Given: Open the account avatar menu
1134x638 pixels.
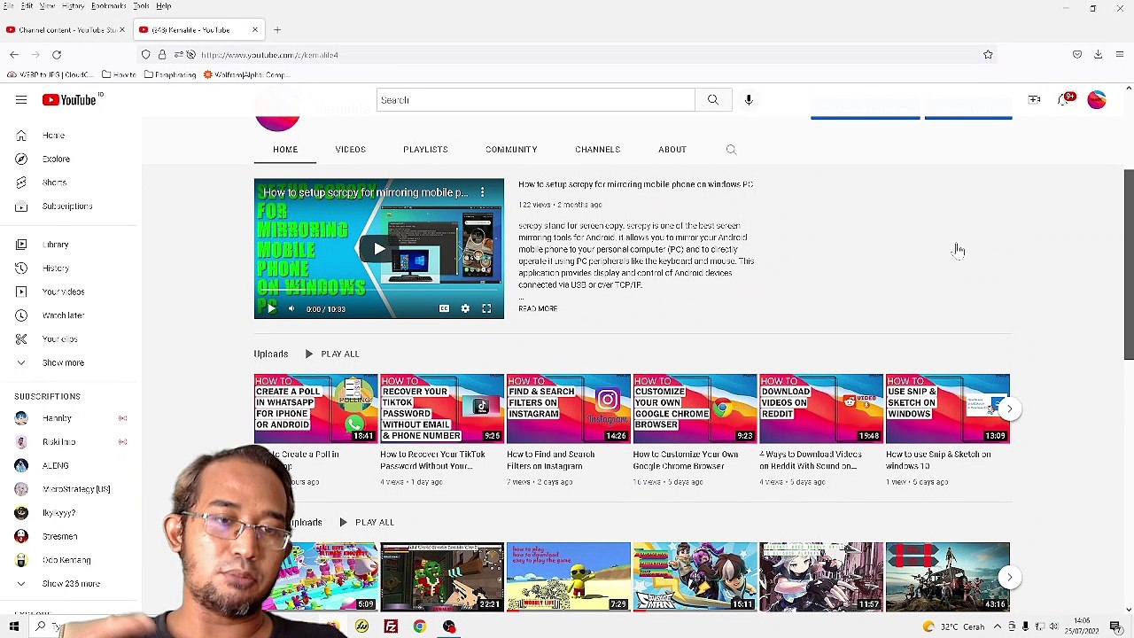Looking at the screenshot, I should pyautogui.click(x=1097, y=100).
